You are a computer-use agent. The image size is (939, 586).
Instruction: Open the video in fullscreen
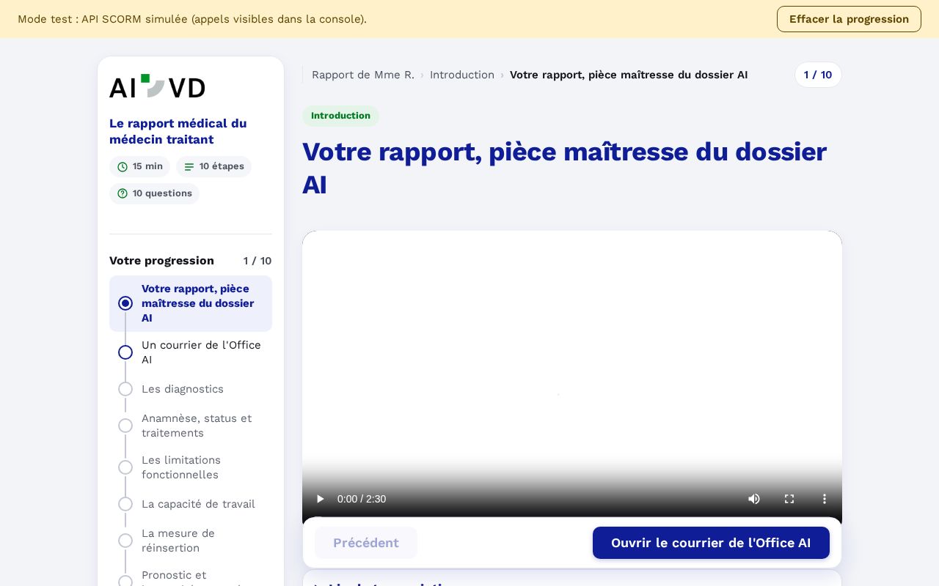789,499
